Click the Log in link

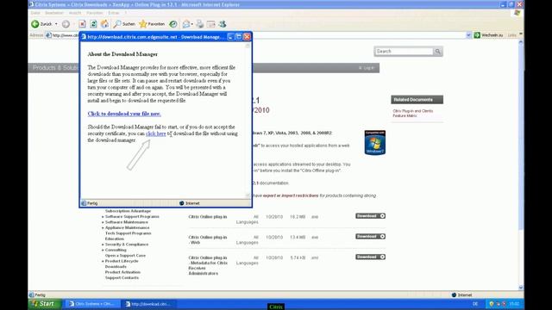pos(367,68)
